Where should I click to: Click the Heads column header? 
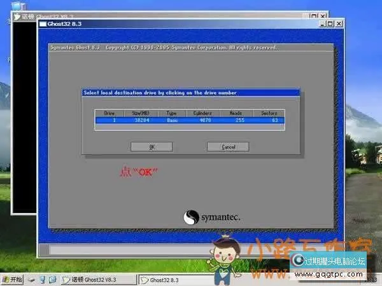point(236,113)
